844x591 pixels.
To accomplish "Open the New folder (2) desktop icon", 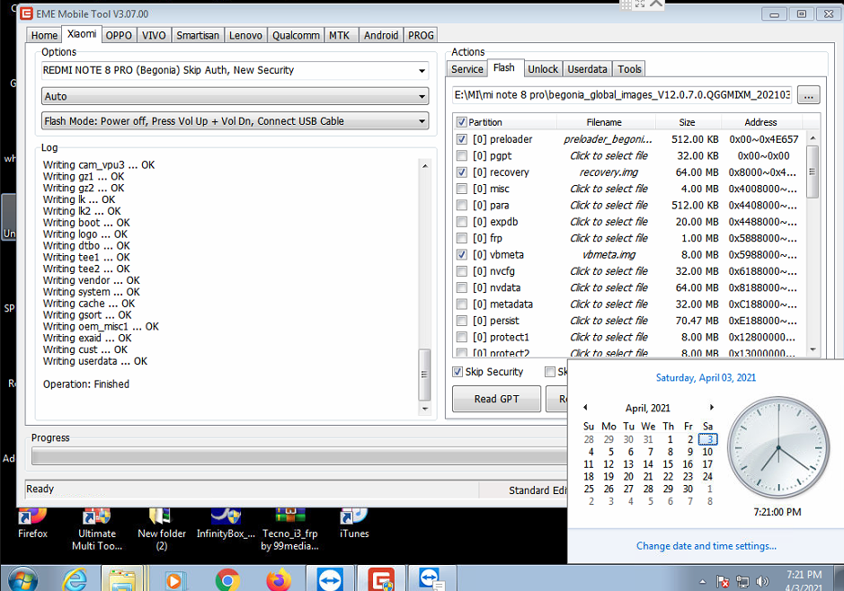I will pos(162,530).
